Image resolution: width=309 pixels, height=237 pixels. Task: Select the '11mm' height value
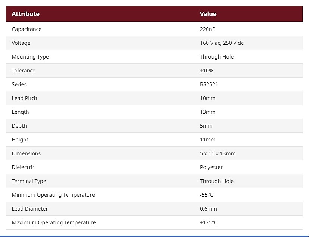pyautogui.click(x=208, y=140)
